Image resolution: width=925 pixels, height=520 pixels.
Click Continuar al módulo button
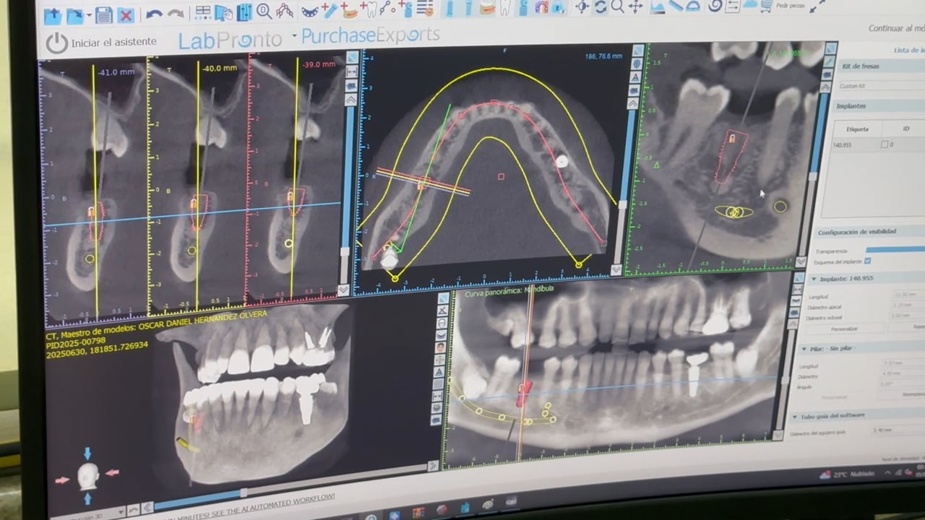tap(897, 28)
